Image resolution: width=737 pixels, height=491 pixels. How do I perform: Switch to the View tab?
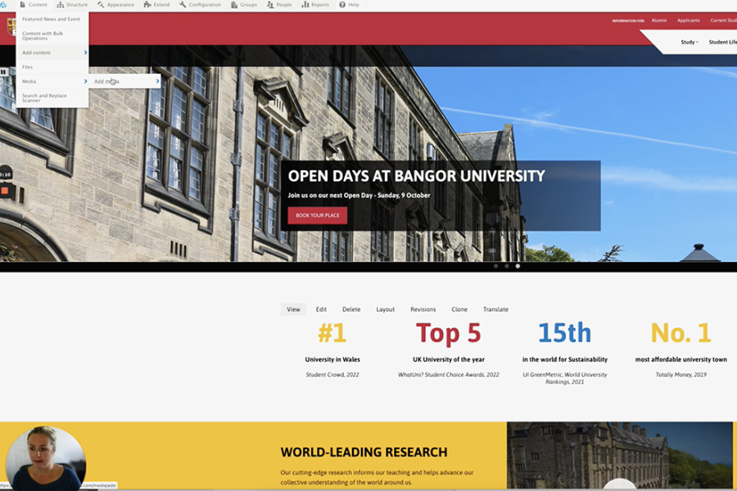click(x=293, y=309)
